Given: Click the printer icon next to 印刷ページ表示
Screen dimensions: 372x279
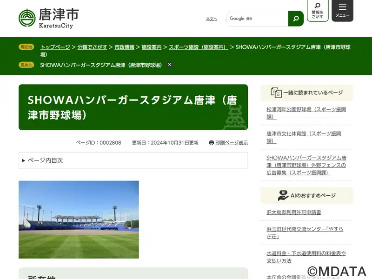Looking at the screenshot, I should click(x=212, y=143).
